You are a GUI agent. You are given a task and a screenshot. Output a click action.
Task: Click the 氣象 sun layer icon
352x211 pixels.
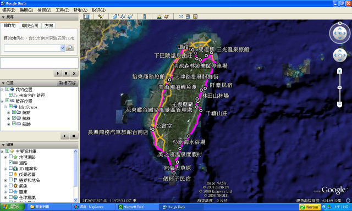coord(15,186)
